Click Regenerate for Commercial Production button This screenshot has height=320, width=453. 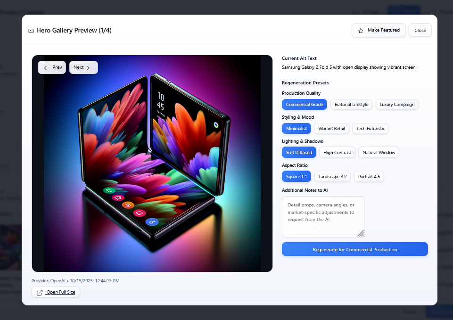point(355,249)
